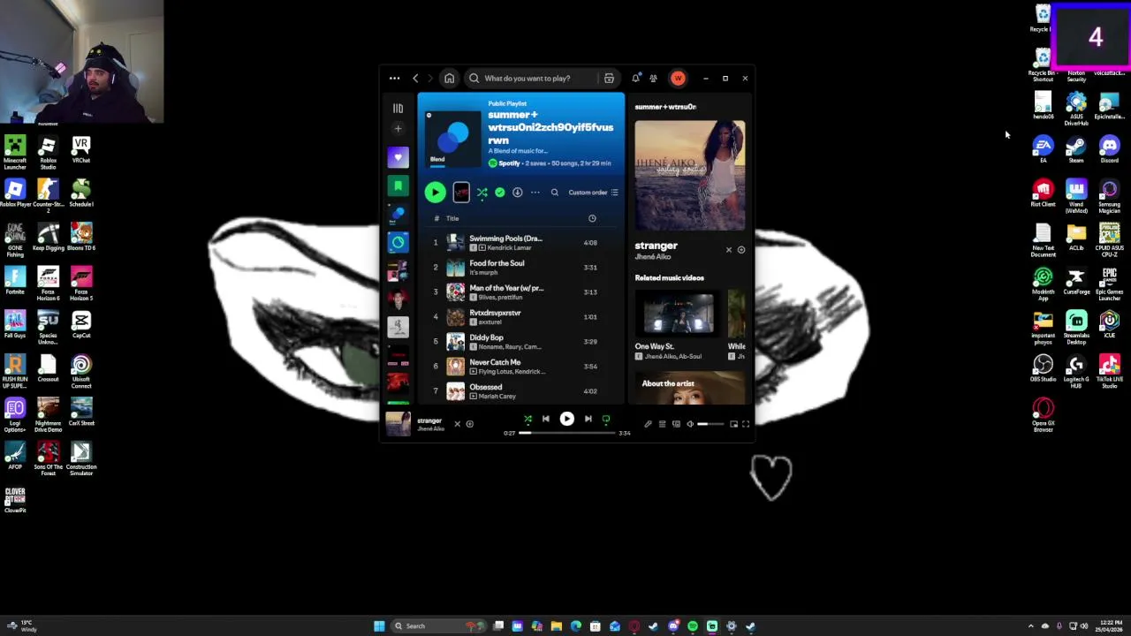The height and width of the screenshot is (636, 1131).
Task: Open OBS Studio desktop shortcut
Action: click(1043, 368)
